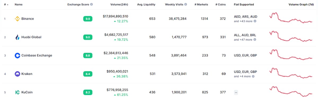Click info icon beside Kraken '+4 more'
This screenshot has height=101, width=318.
click(253, 76)
